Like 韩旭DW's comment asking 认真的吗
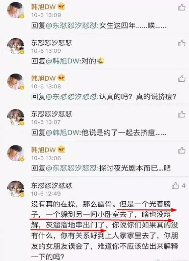This screenshot has width=189, height=261. pos(182,79)
